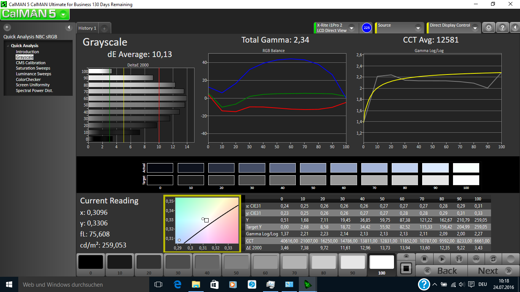Click the blue 225 meter status circle
520x292 pixels.
[367, 28]
